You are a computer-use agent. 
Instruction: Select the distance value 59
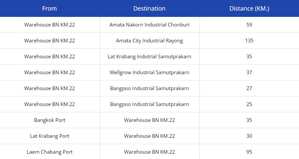[249, 25]
